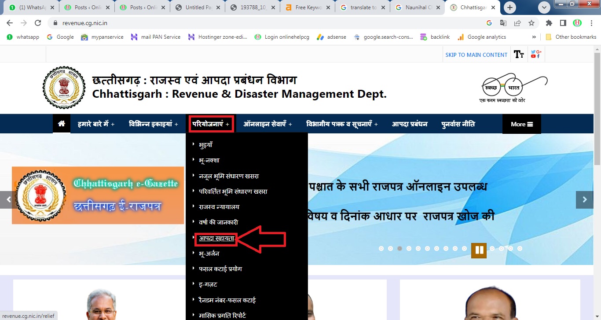The image size is (601, 320).
Task: Open the आपदा प्रबंधन menu item
Action: (x=410, y=124)
